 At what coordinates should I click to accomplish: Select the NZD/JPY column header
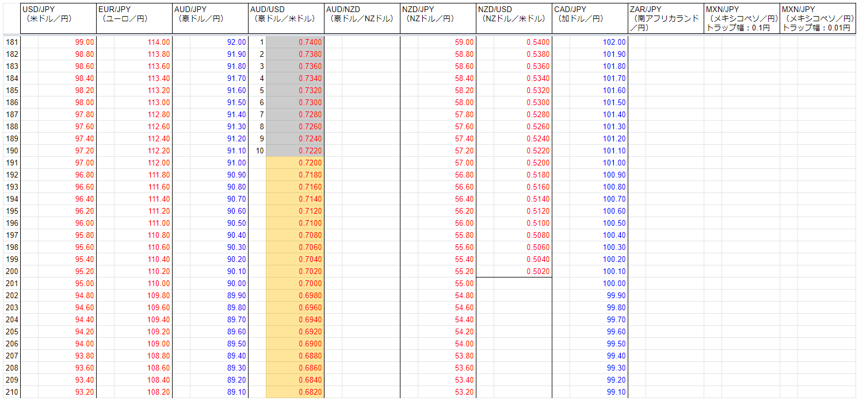(x=438, y=18)
